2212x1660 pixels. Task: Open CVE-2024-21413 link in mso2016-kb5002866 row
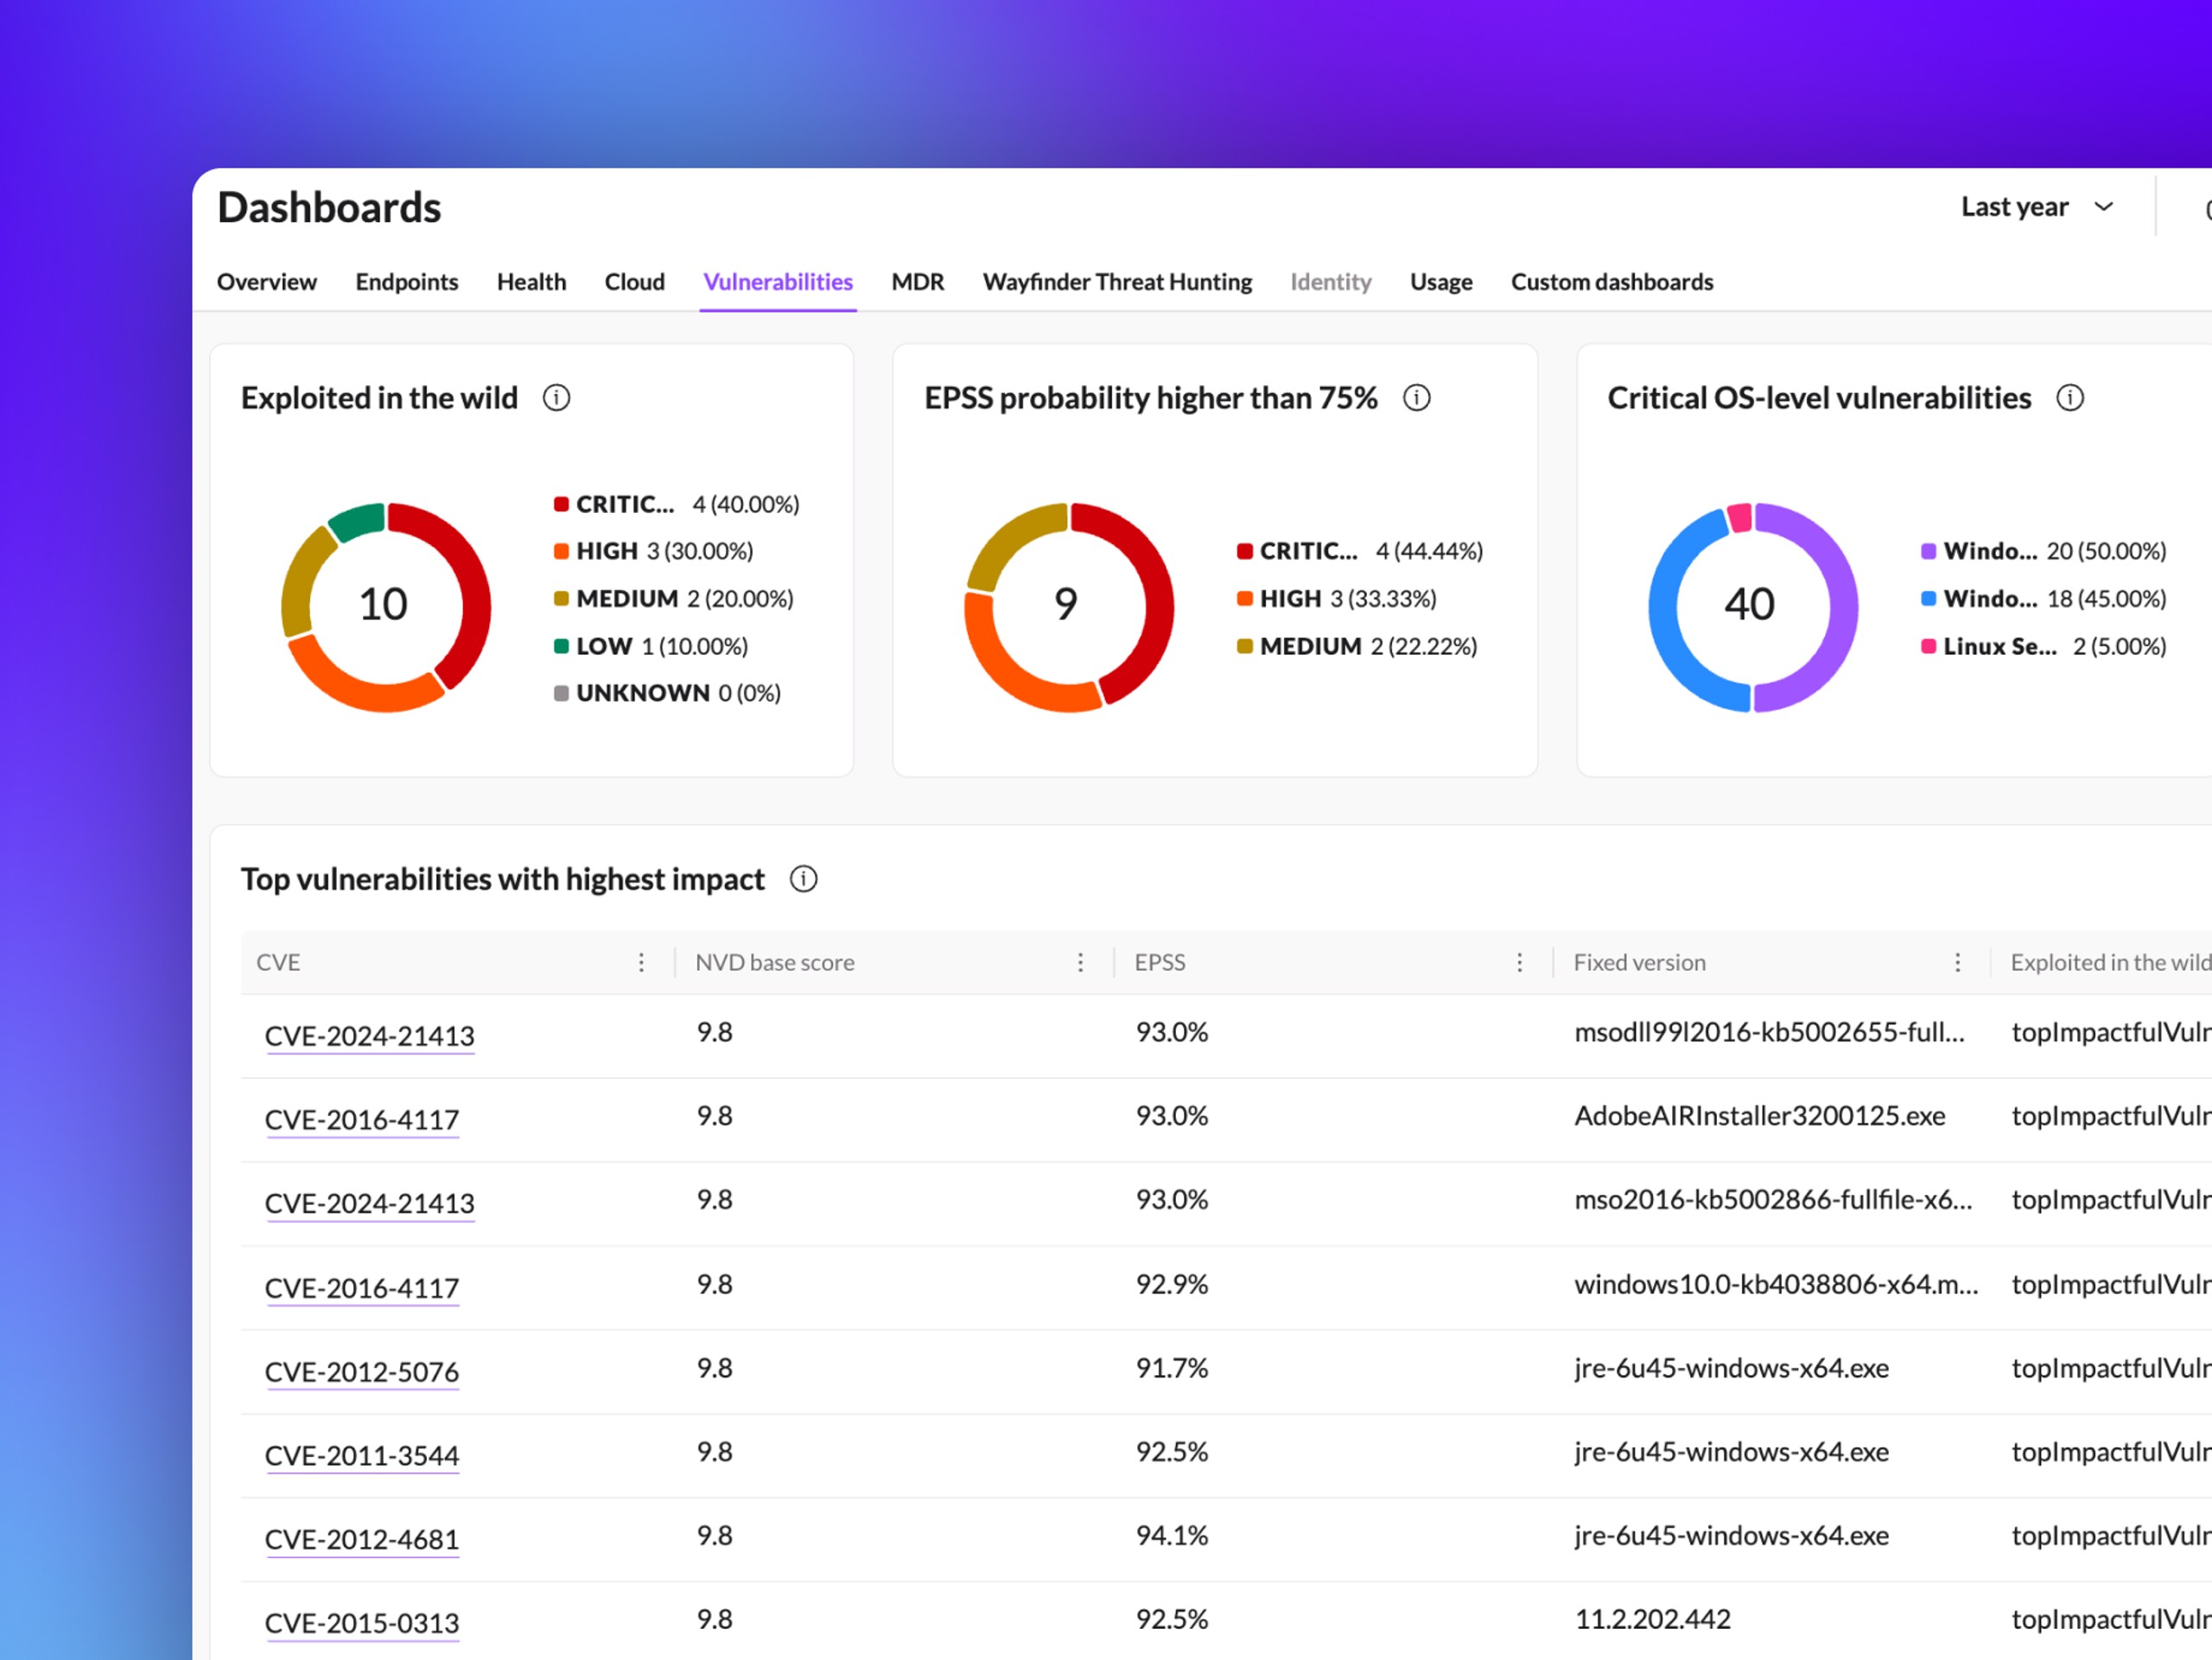click(369, 1203)
